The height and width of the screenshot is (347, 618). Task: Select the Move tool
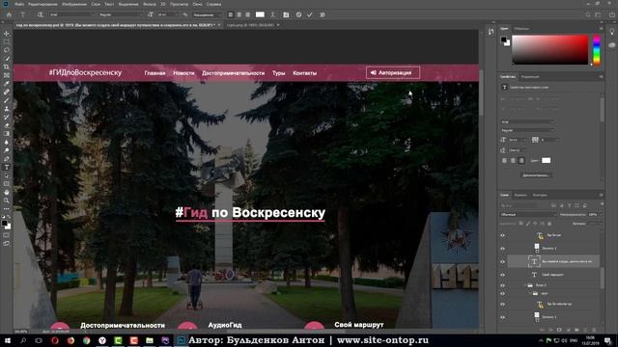click(7, 34)
